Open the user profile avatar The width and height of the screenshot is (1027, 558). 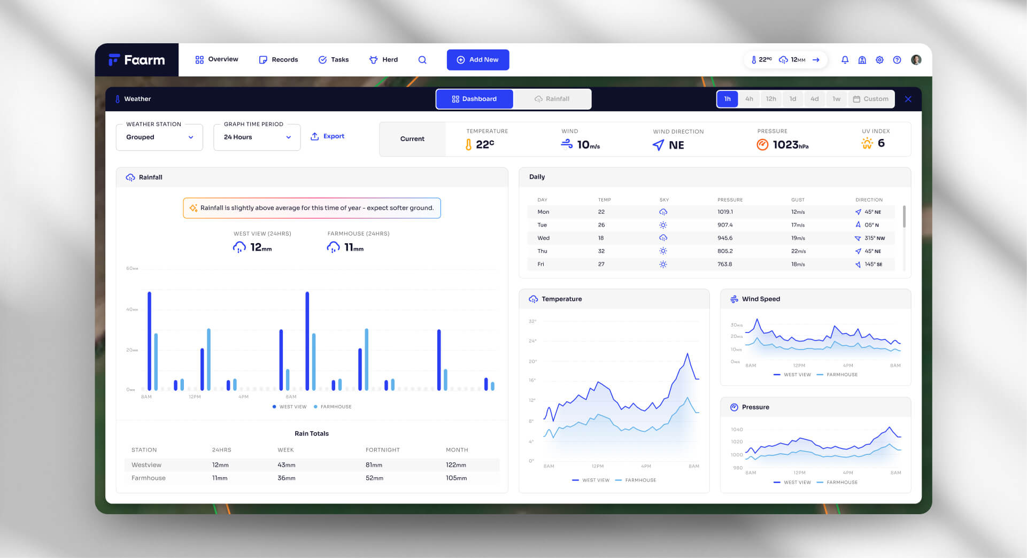tap(916, 60)
